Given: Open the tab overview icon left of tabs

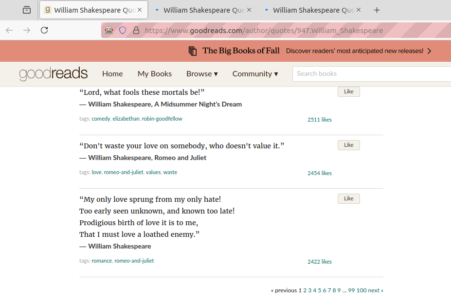Looking at the screenshot, I should pos(27,10).
